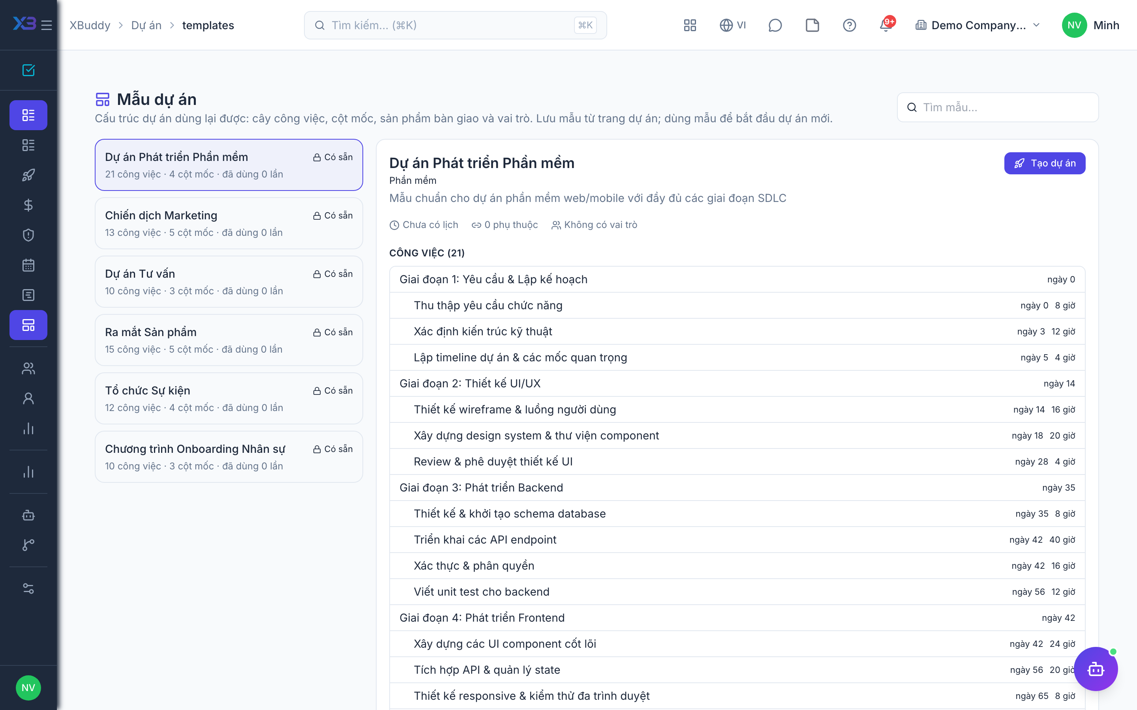Viewport: 1137px width, 710px height.
Task: Click Giai đoạn 4: Phát triển Frontend row
Action: 737,617
